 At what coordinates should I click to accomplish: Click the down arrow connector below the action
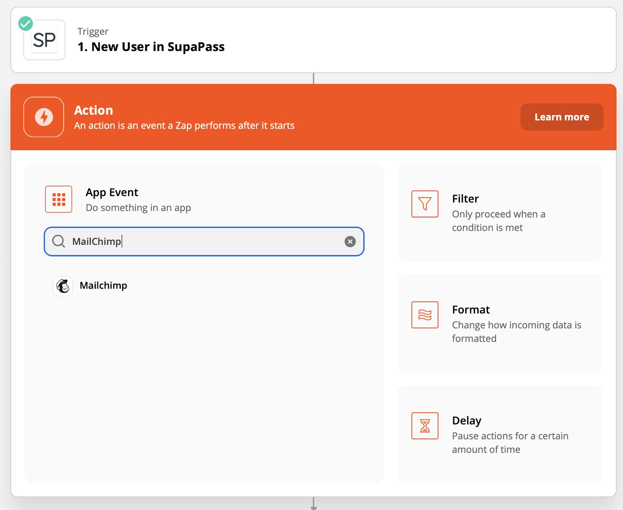point(313,504)
